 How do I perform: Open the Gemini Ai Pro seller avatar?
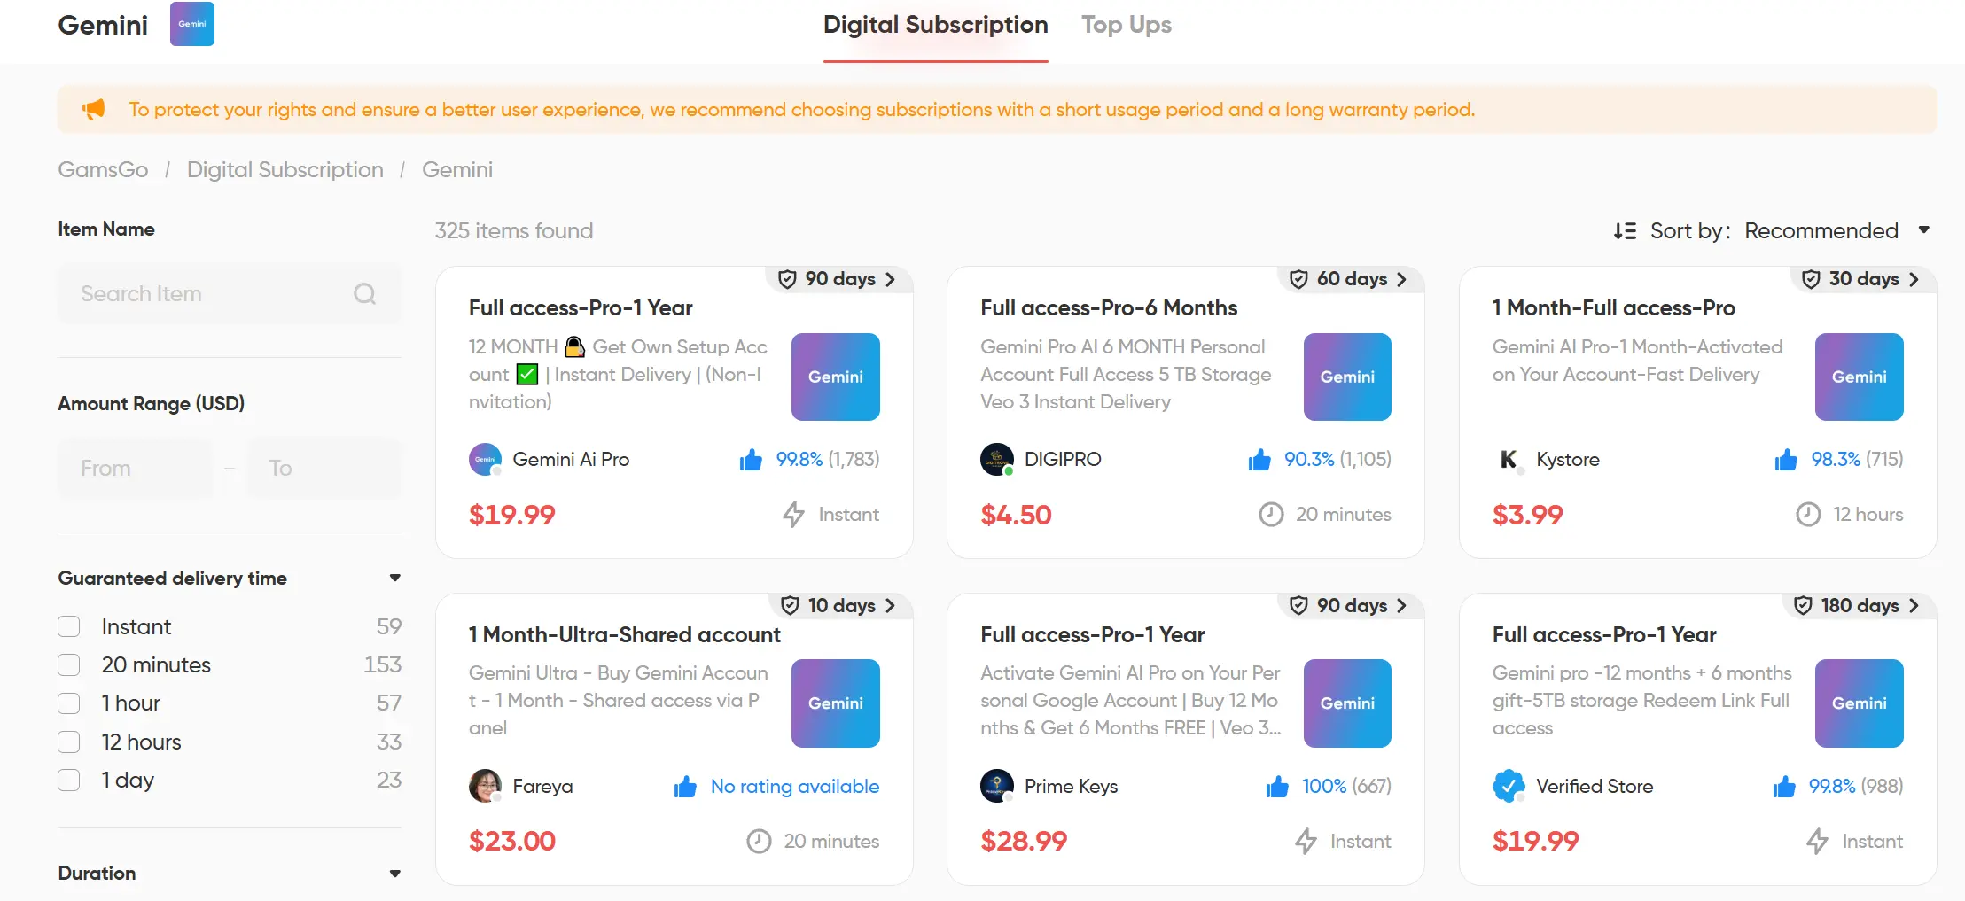[485, 459]
